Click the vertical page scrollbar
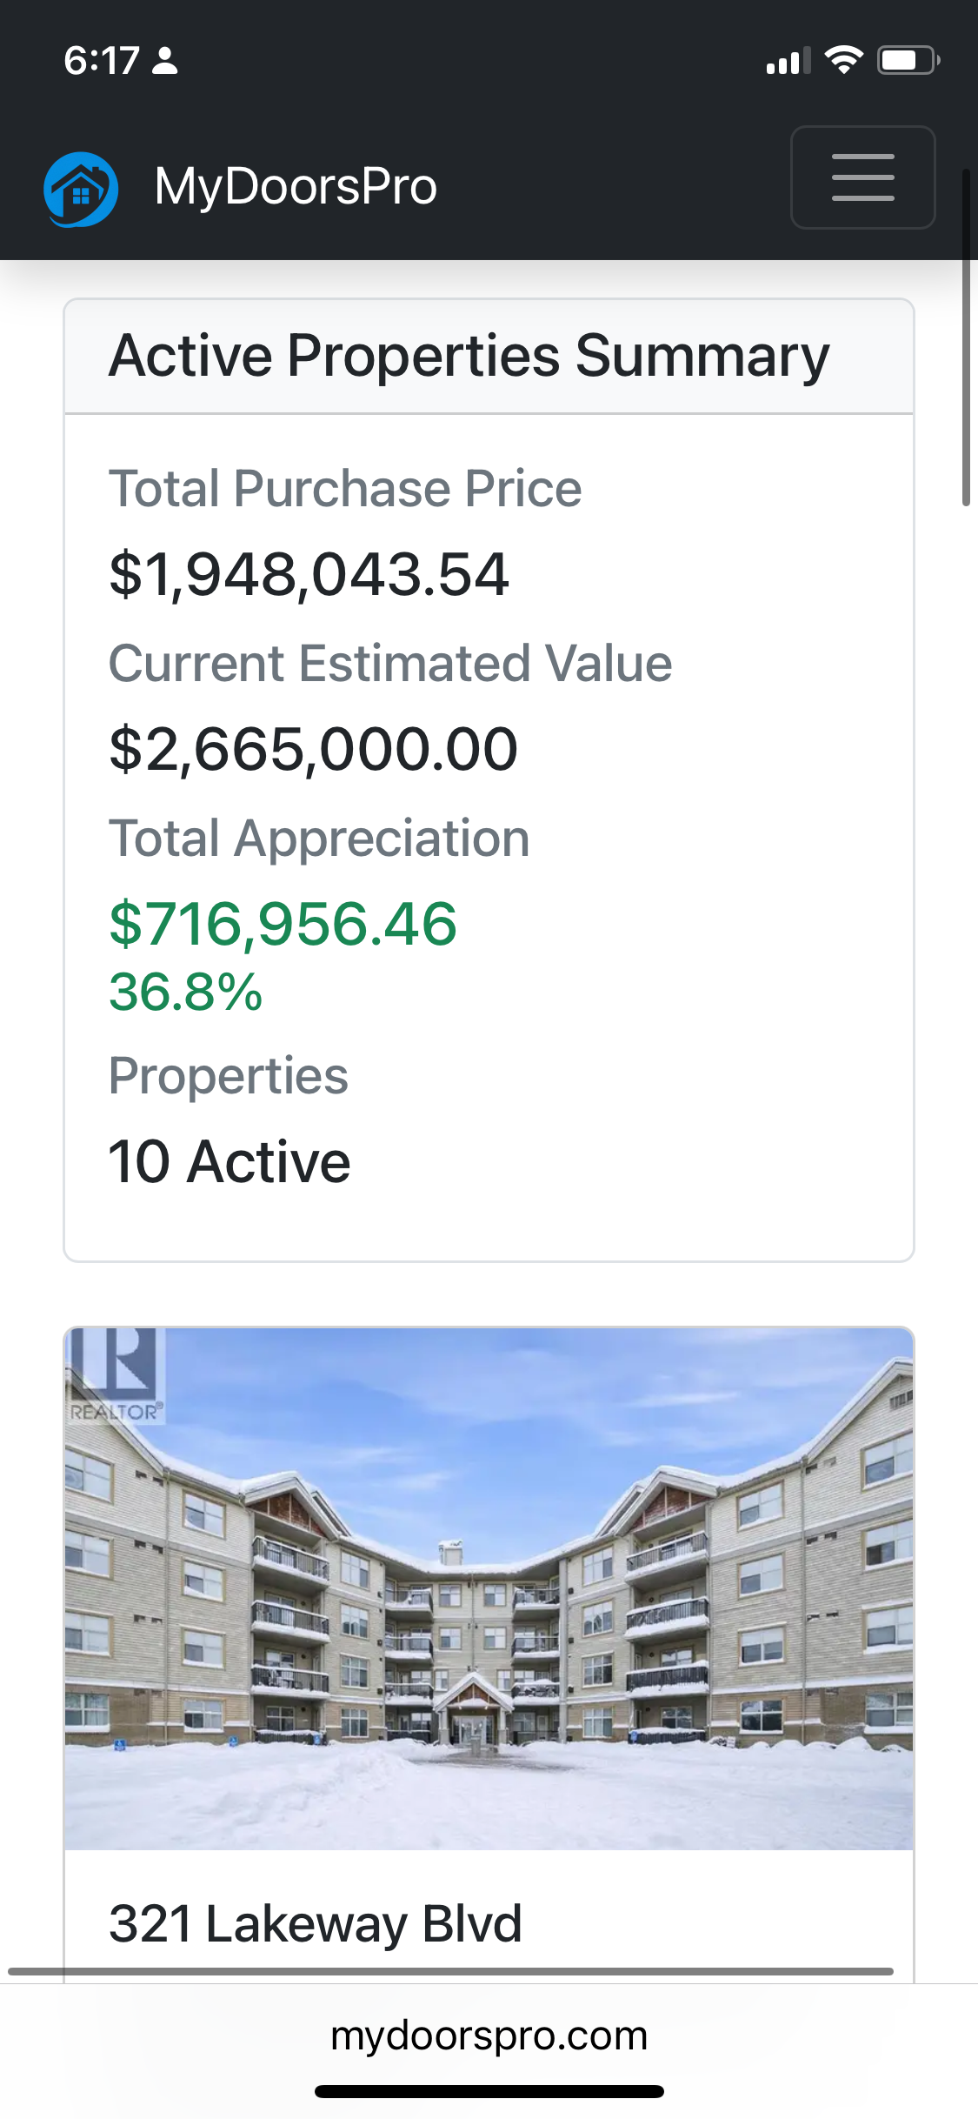 (965, 339)
